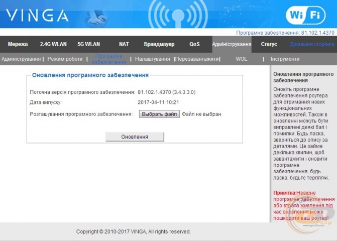Click the Оновлення update button
Viewport: 337px width, 241px height.
tap(135, 137)
